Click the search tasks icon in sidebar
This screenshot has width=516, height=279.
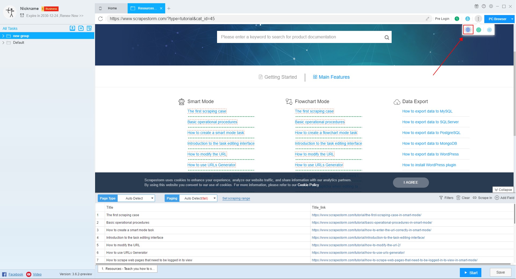click(89, 28)
